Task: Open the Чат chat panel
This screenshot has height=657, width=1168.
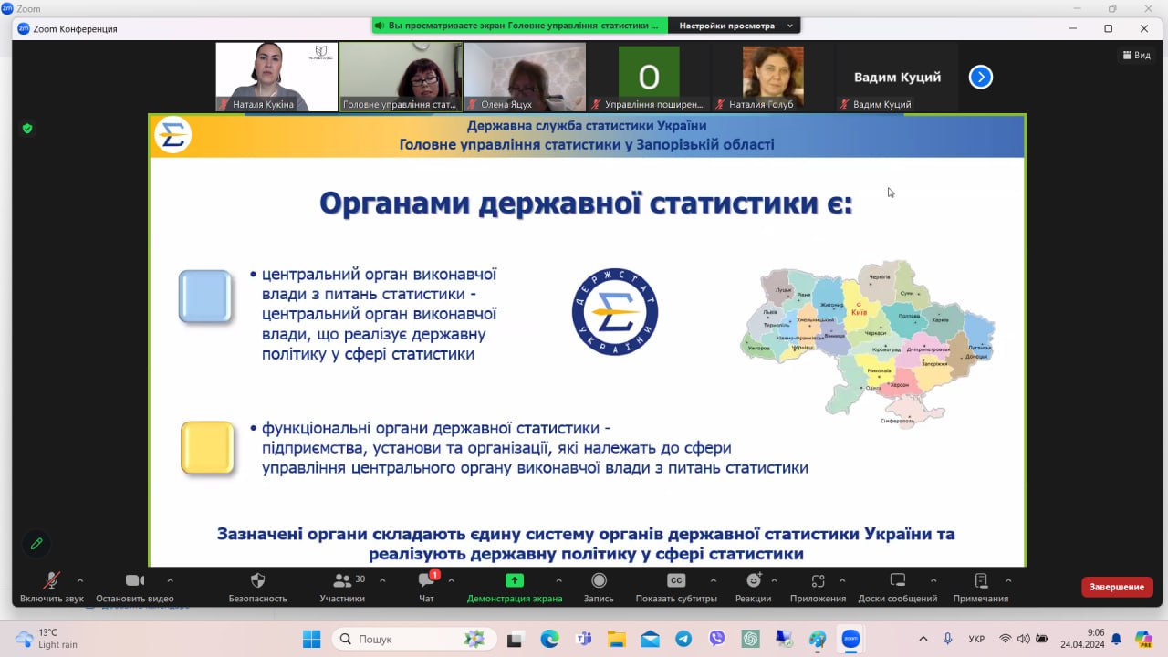Action: pos(426,581)
